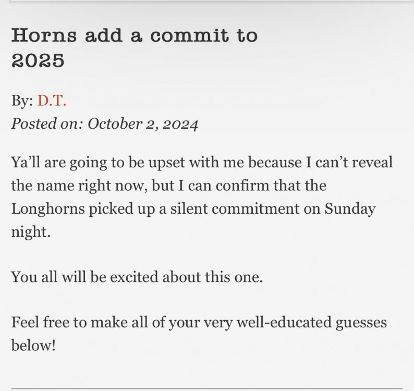414x391 pixels.
Task: Click the word "Sunday" in the first paragraph
Action: click(350, 209)
